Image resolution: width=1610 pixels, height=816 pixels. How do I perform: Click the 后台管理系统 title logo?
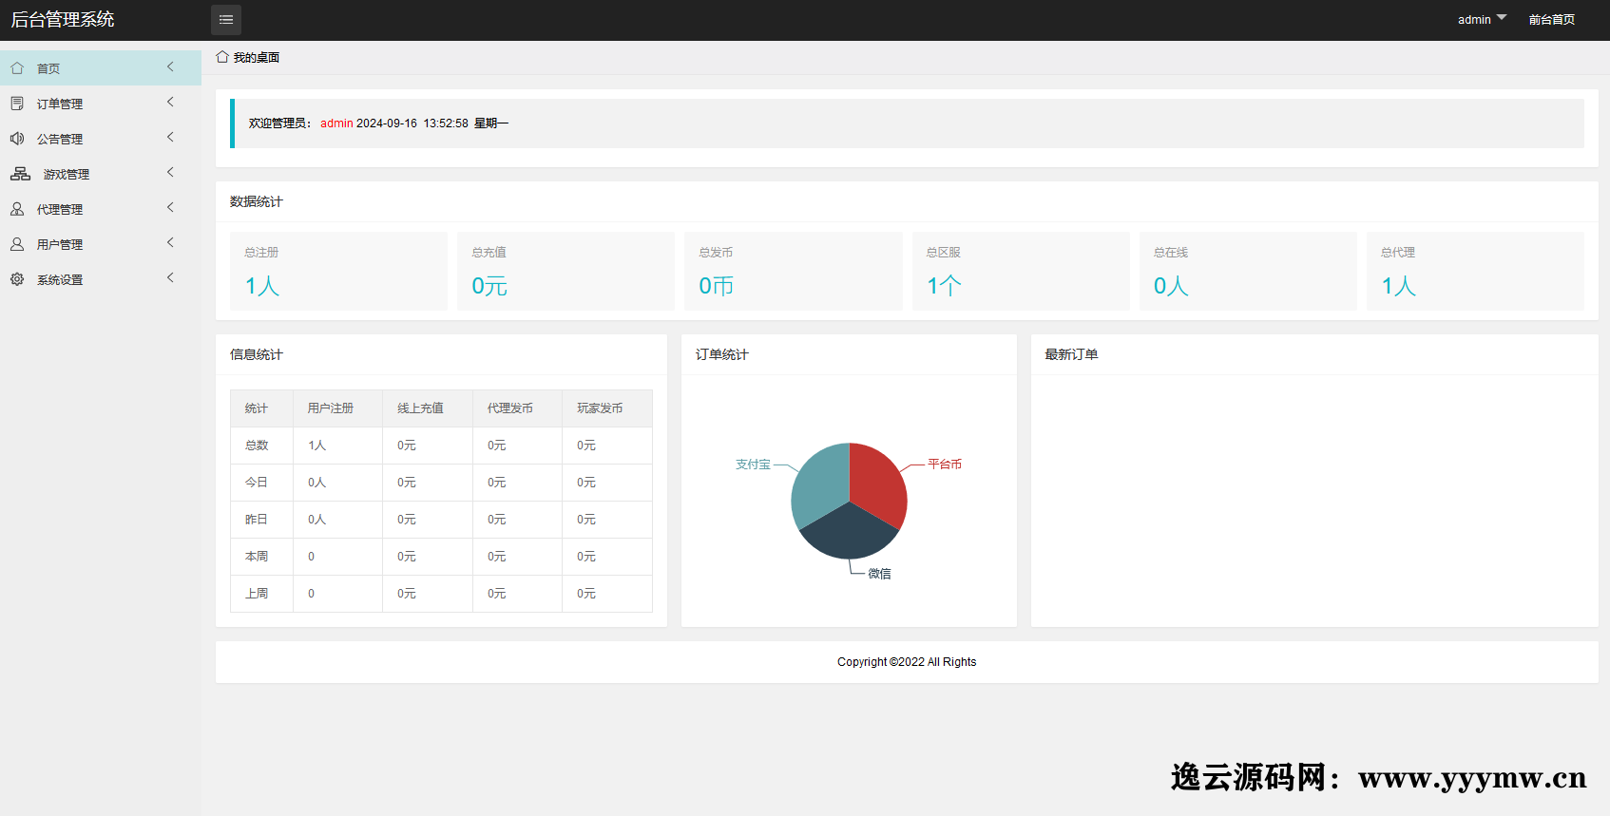click(63, 20)
